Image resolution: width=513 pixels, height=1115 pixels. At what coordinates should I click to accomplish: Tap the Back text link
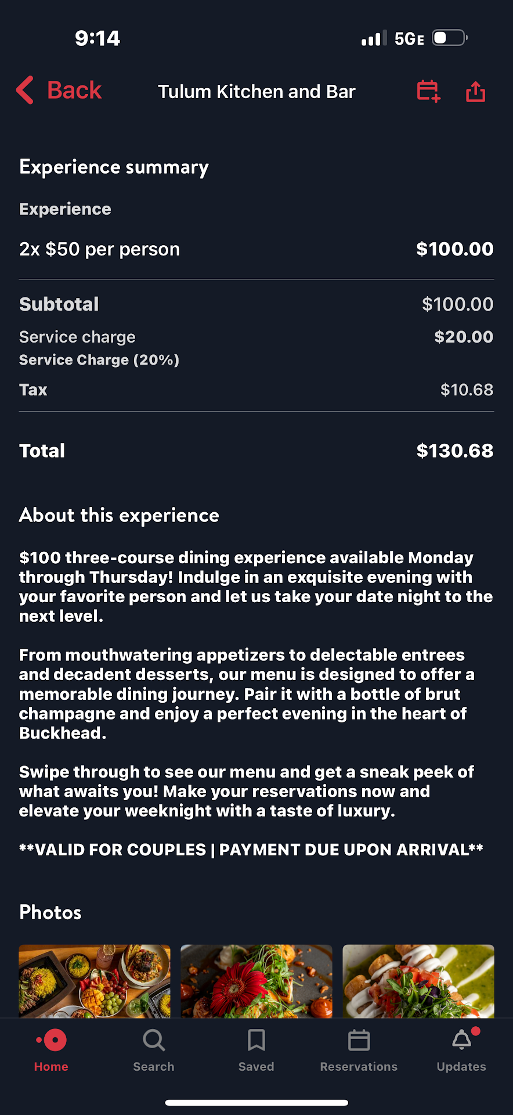pyautogui.click(x=74, y=91)
